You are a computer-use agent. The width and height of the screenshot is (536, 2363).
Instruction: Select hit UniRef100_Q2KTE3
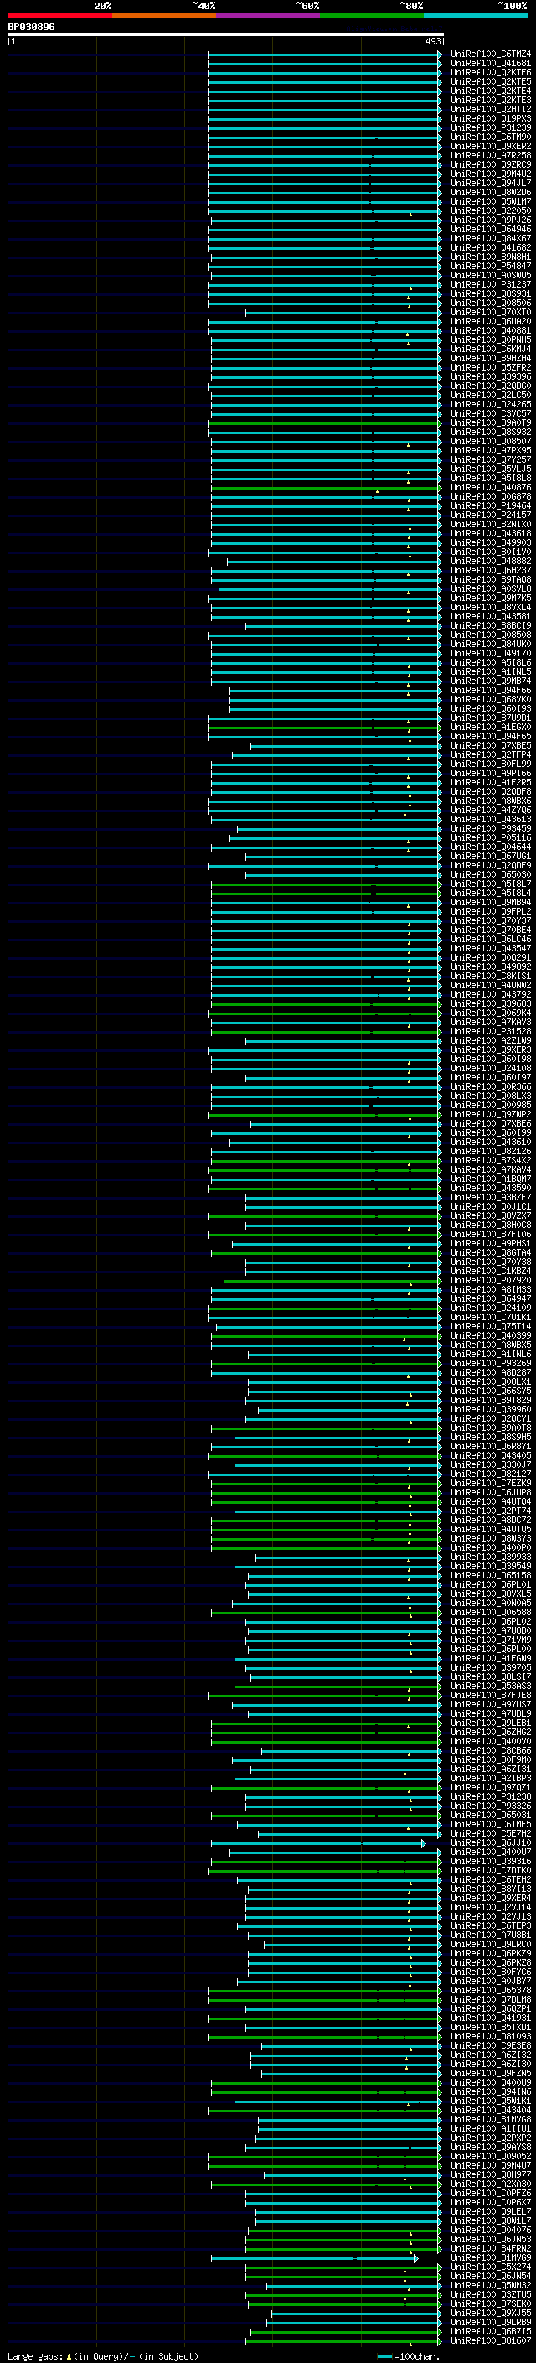[491, 100]
